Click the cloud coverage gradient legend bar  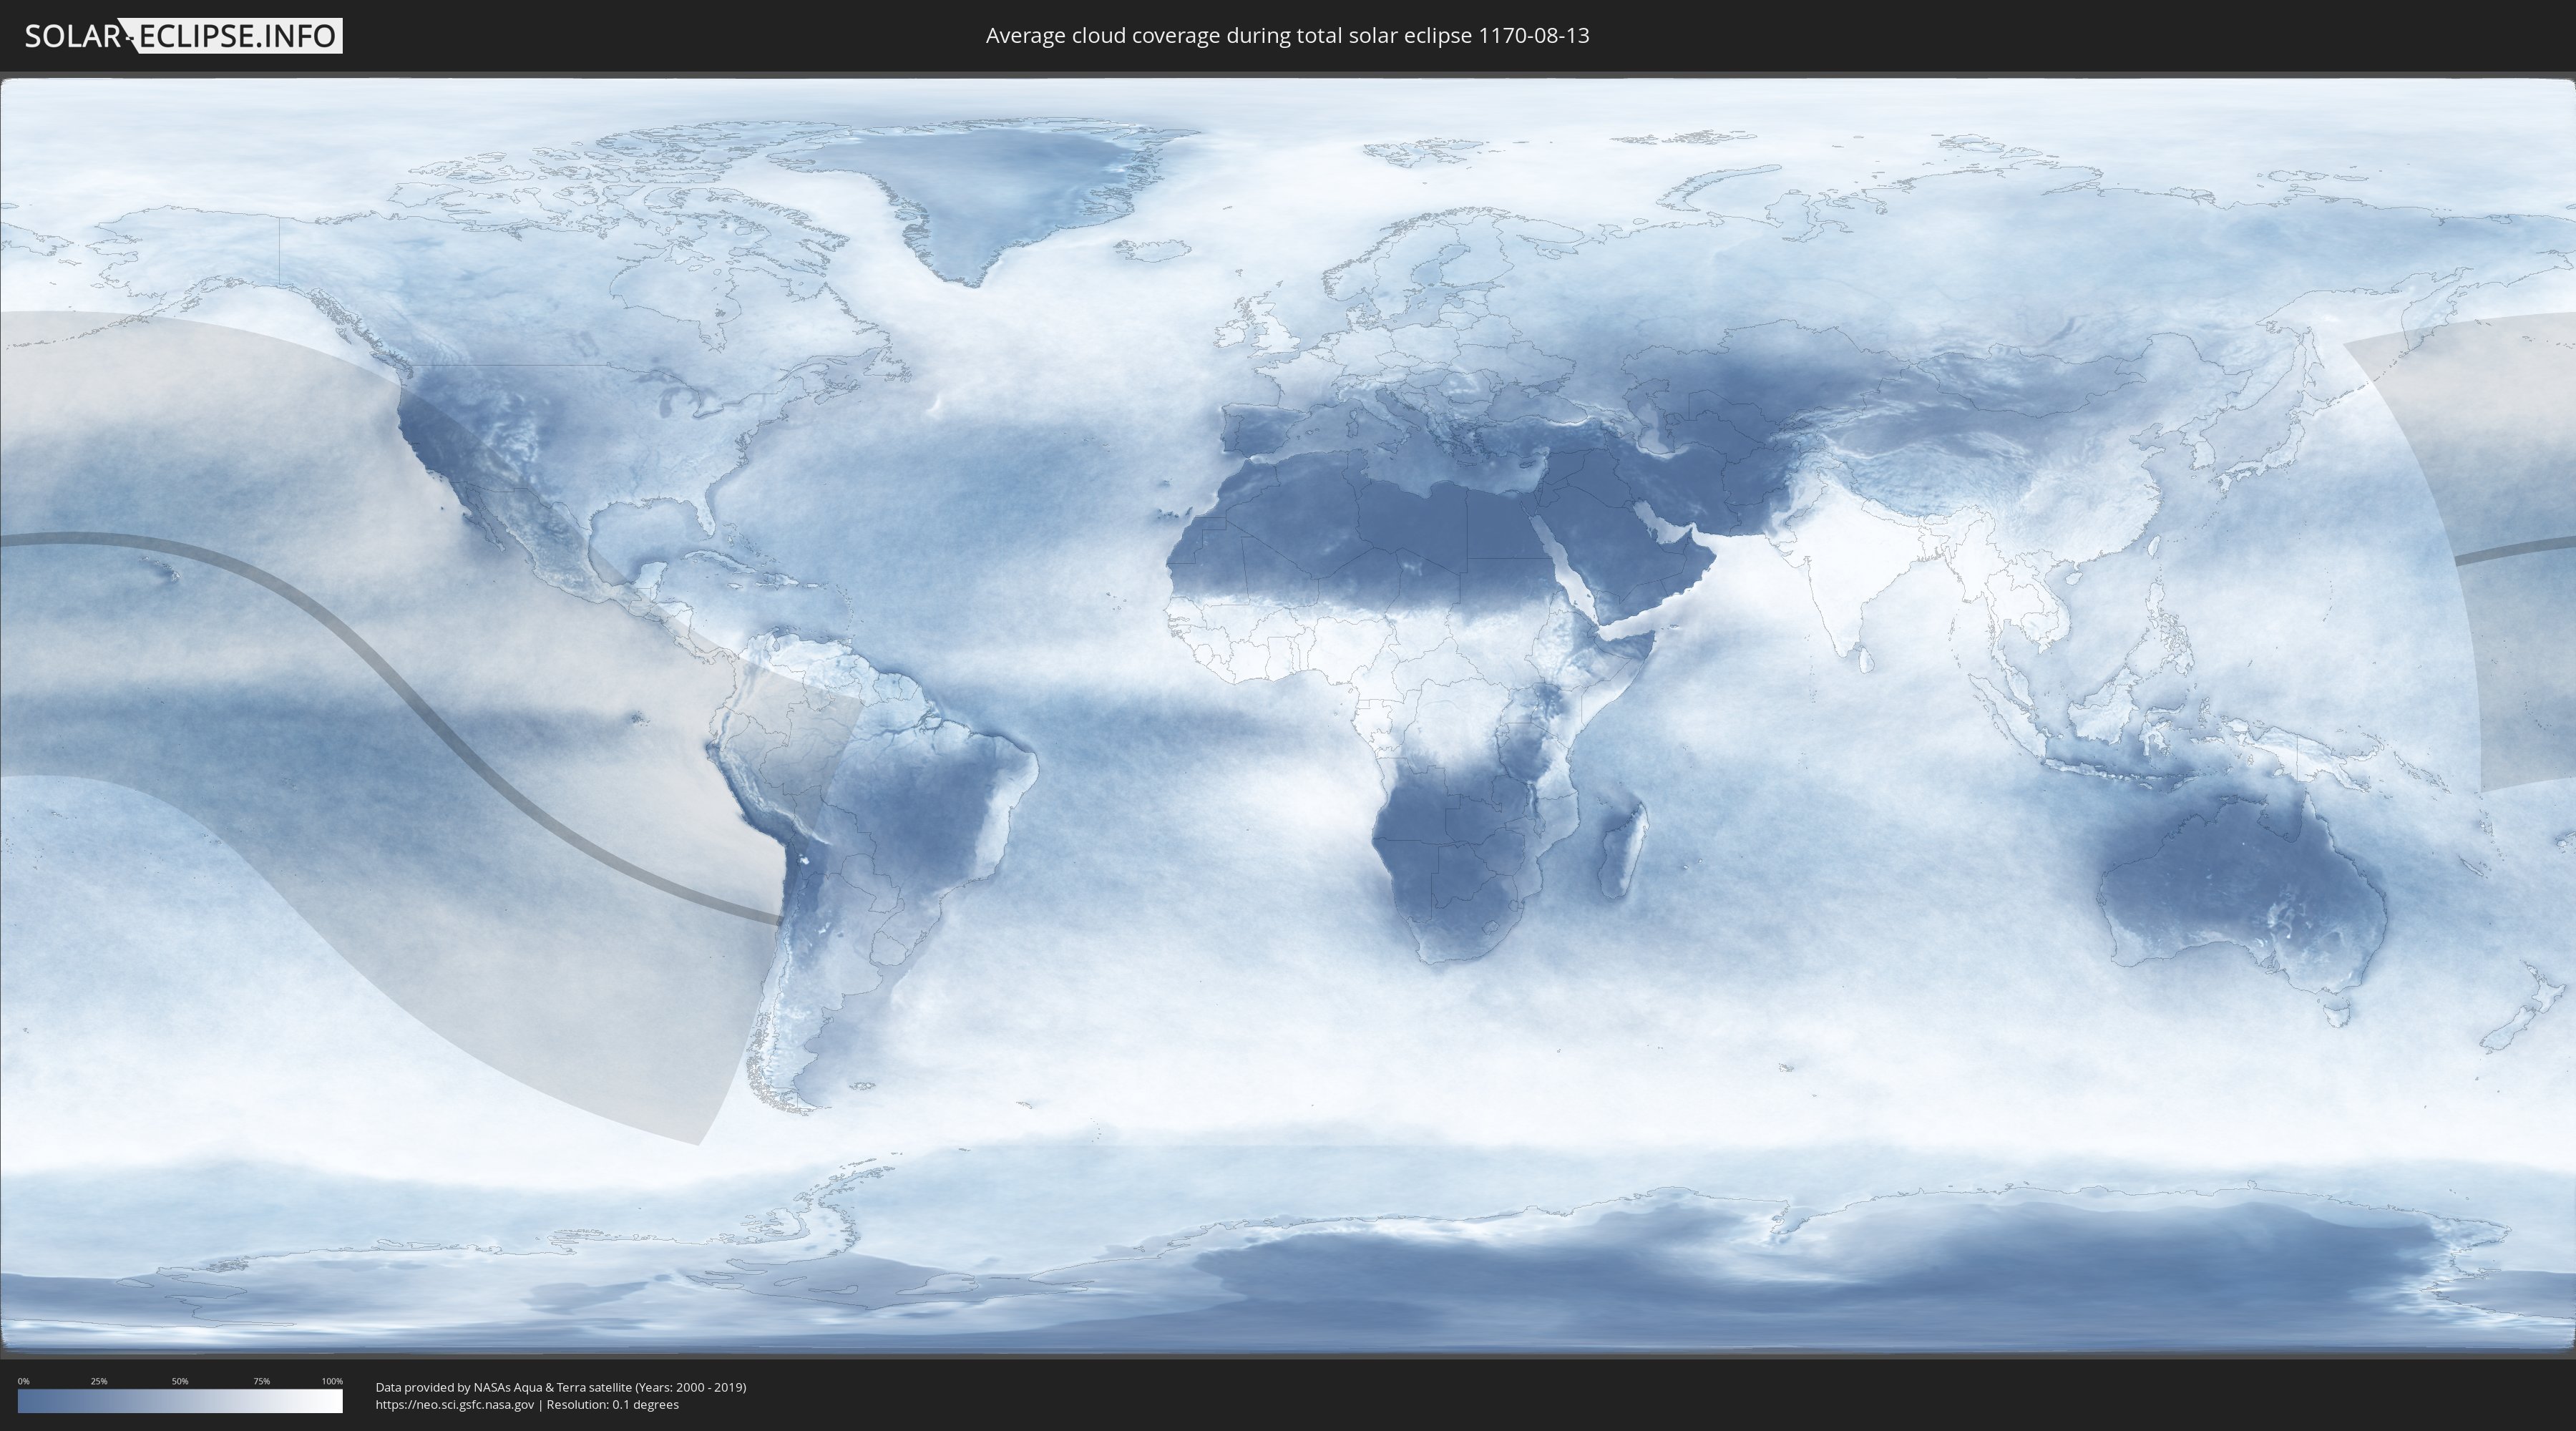180,1401
